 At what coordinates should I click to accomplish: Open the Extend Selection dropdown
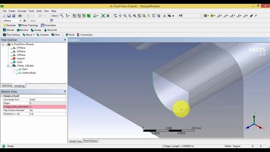pos(96,16)
